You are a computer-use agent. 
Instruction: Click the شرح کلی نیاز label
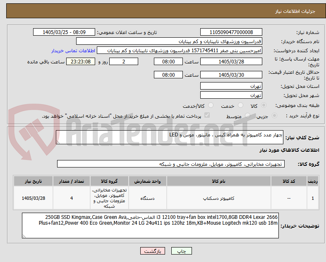coord(302,138)
